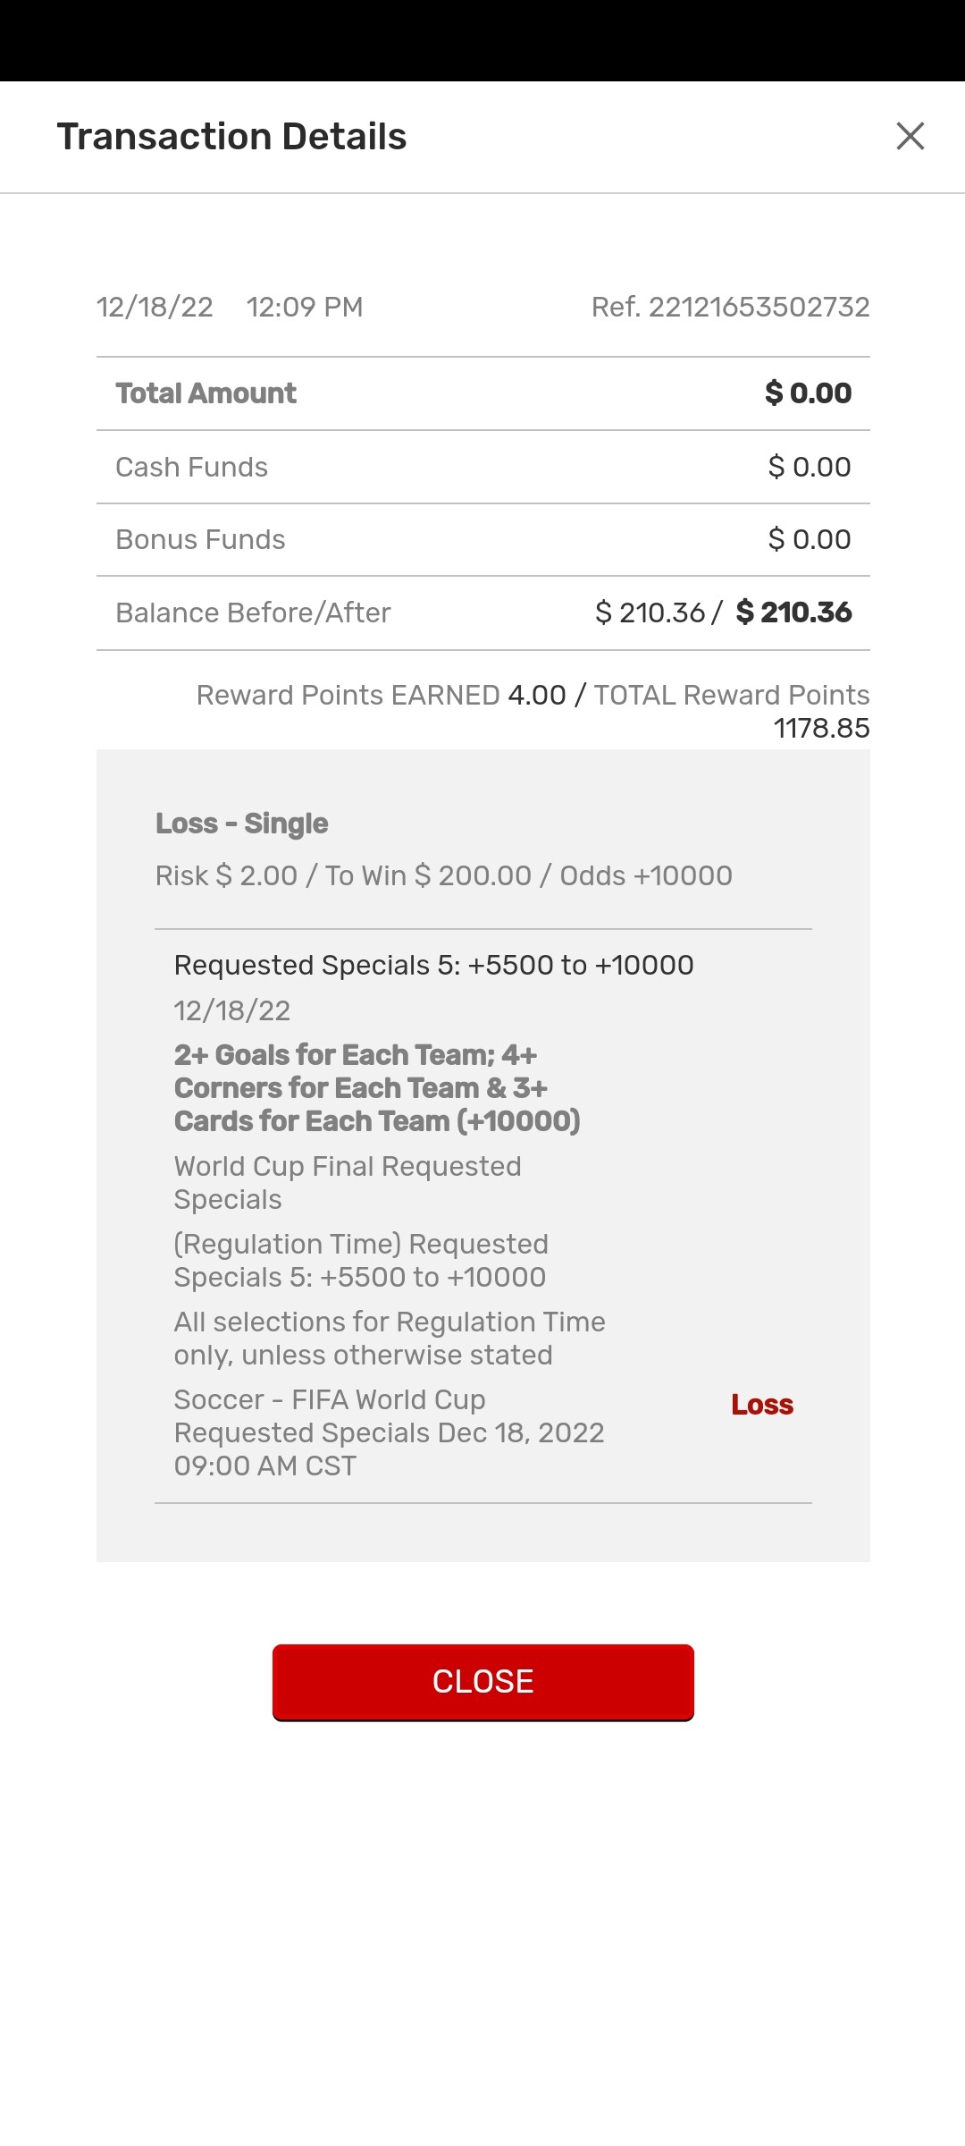Select the transaction reference number
Screen dimensions: 965x2146
click(730, 307)
